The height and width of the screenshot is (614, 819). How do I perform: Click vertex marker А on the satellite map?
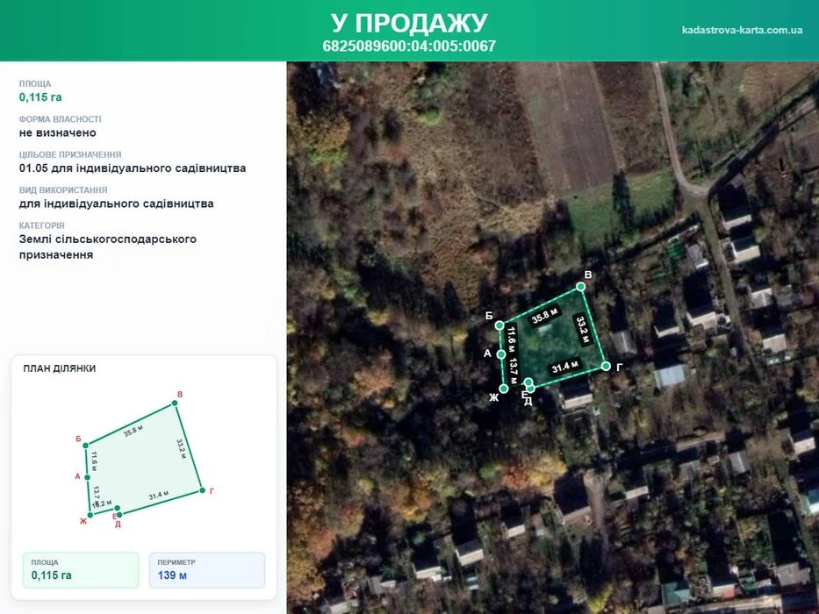(x=501, y=354)
